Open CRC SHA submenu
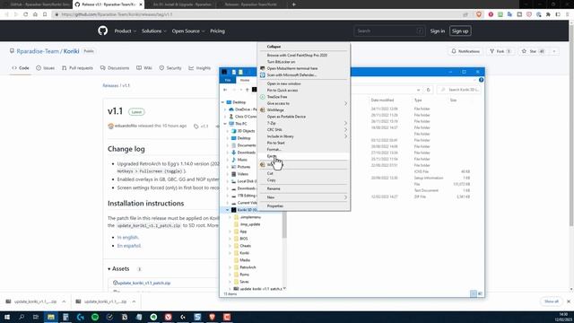Image resolution: width=574 pixels, height=323 pixels. (x=303, y=129)
